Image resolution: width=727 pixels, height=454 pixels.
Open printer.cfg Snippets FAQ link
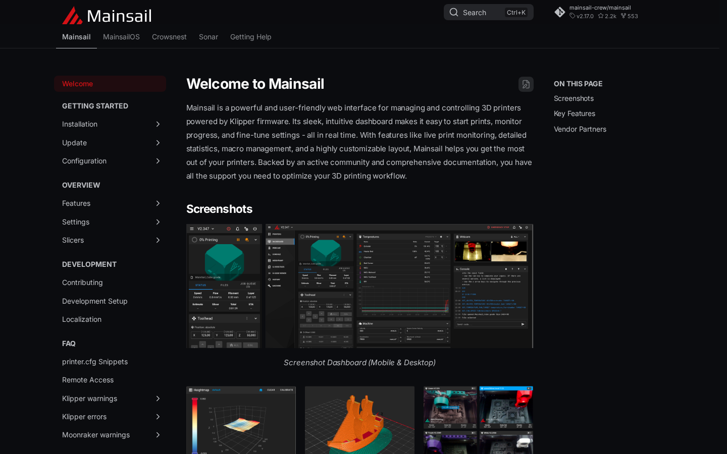click(x=95, y=362)
